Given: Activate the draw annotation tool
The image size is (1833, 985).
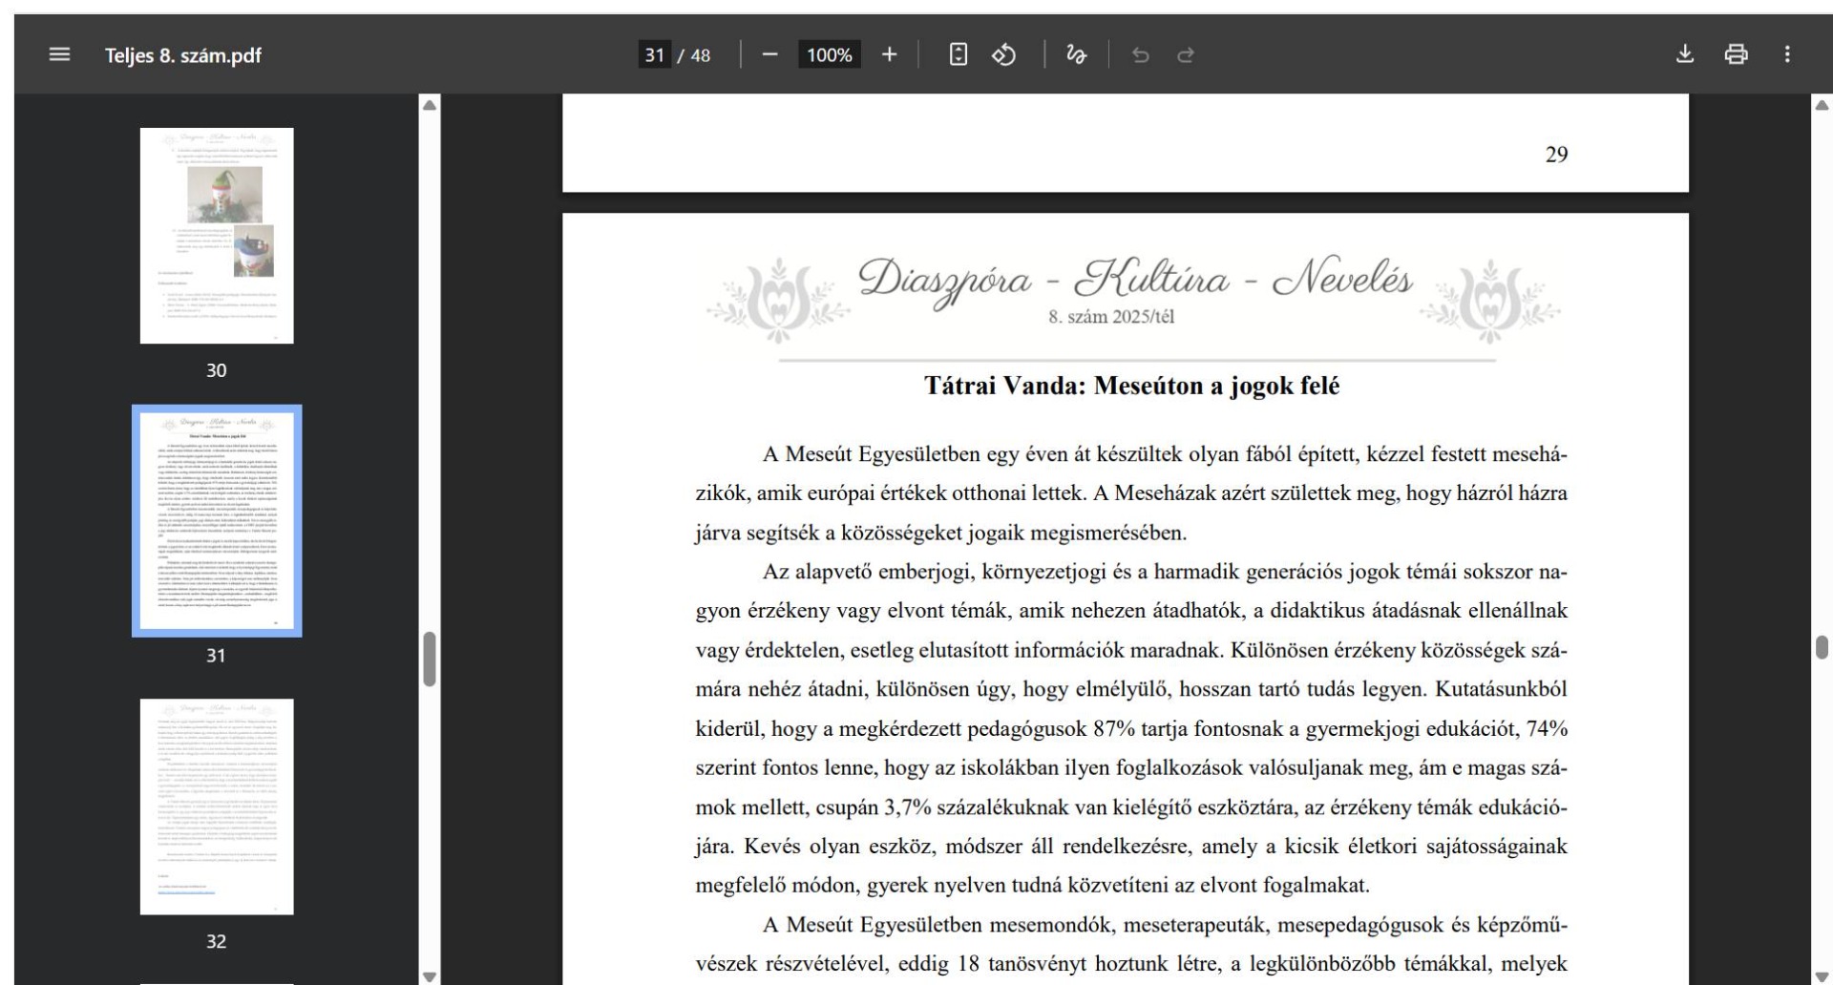Looking at the screenshot, I should click(1076, 54).
